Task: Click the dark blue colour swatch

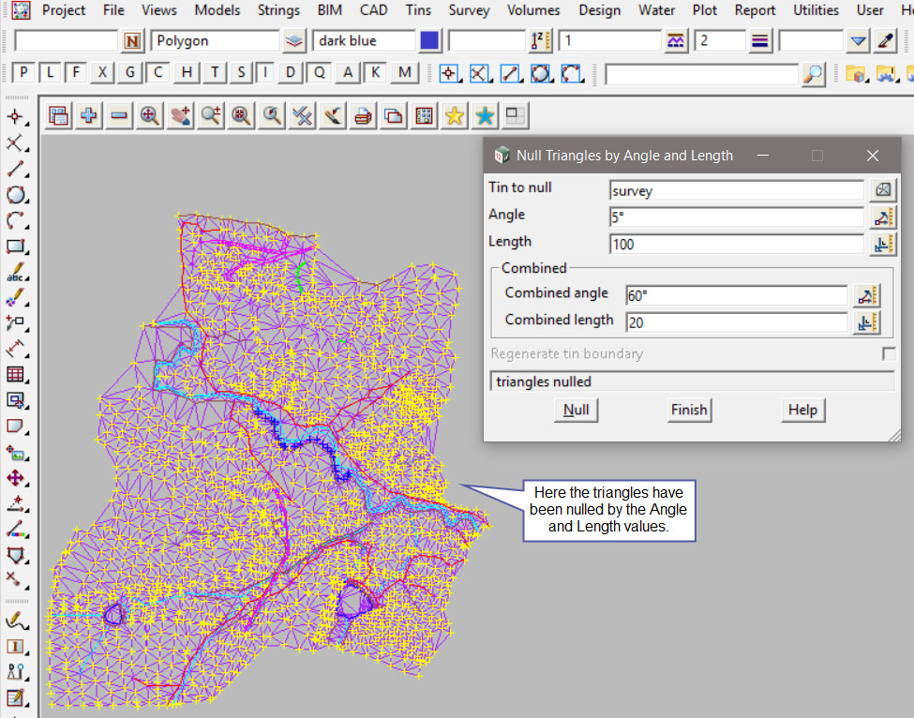Action: [x=430, y=41]
